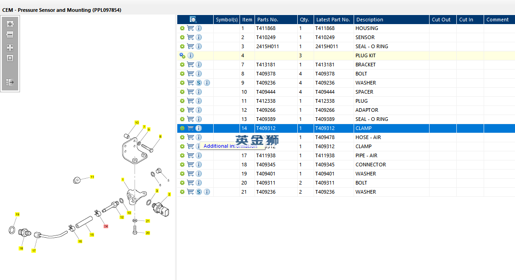The height and width of the screenshot is (280, 515).
Task: Click the single-square fit view icon
Action: (10, 58)
